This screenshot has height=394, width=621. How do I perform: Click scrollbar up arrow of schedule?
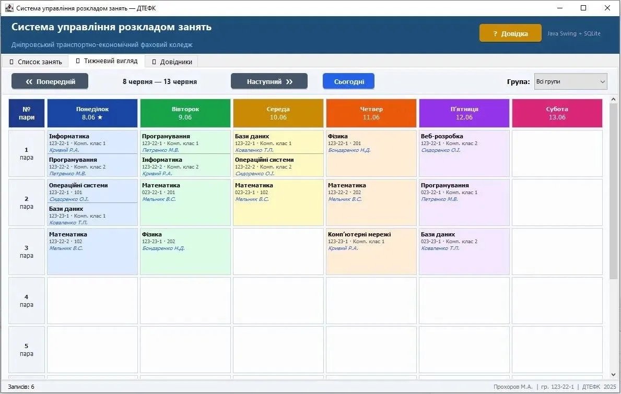[x=614, y=99]
